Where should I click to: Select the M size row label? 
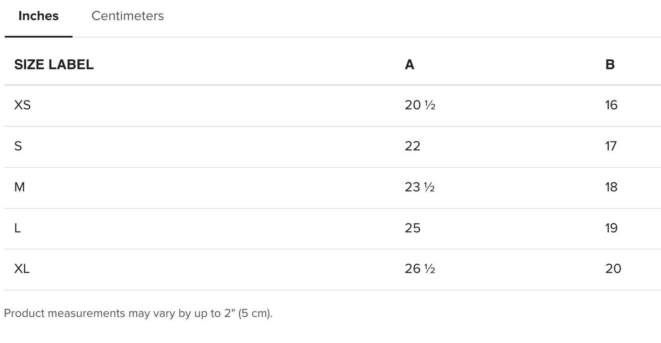click(20, 187)
